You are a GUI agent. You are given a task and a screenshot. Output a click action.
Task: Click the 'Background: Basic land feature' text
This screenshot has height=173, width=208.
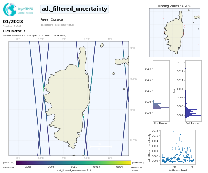[57, 25]
